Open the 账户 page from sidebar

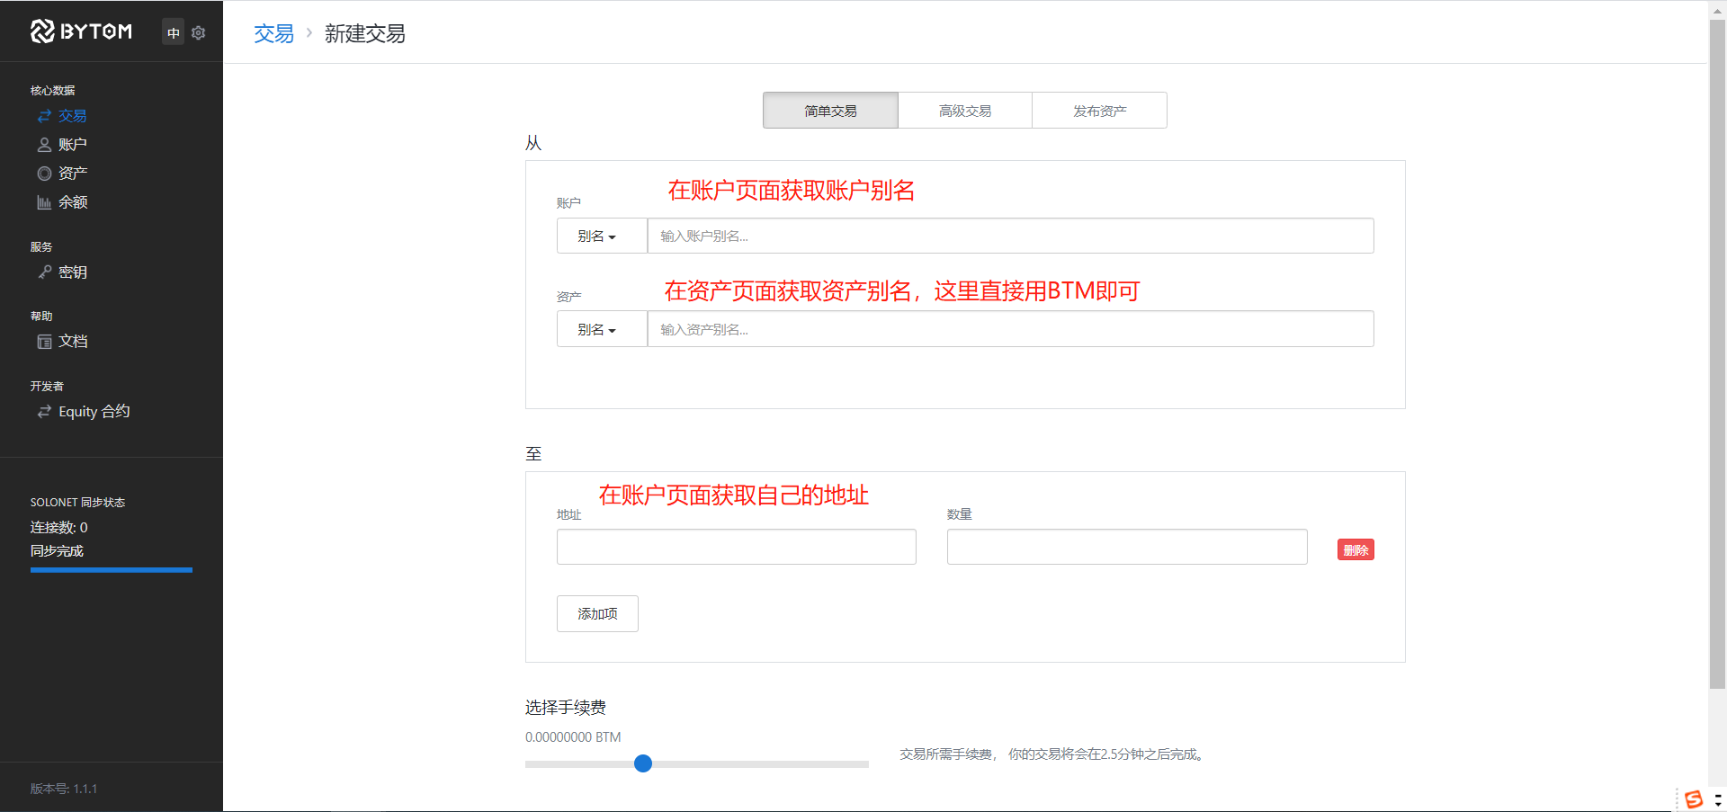pyautogui.click(x=46, y=145)
